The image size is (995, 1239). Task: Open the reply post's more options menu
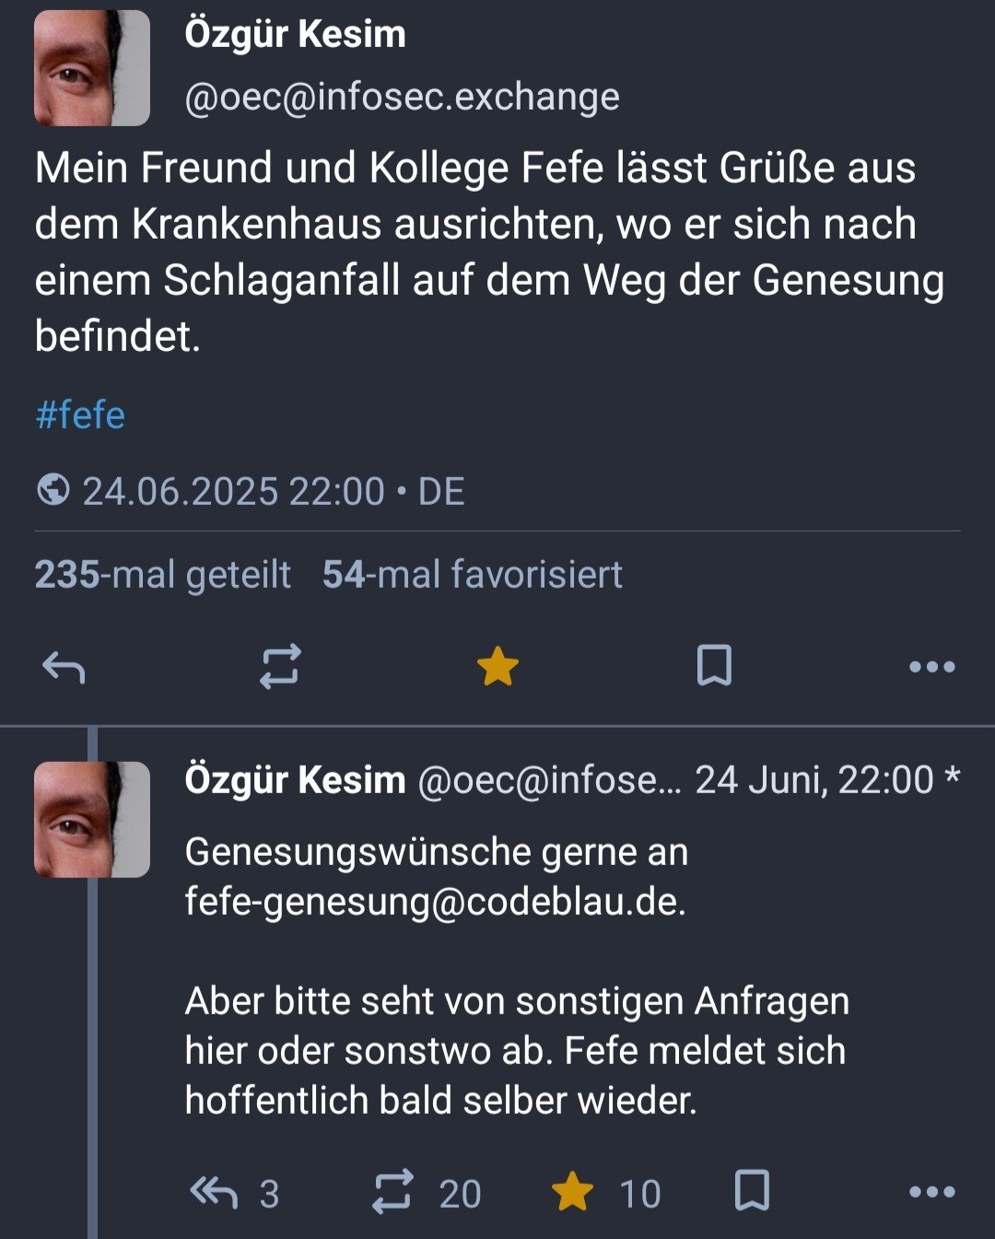click(932, 1192)
